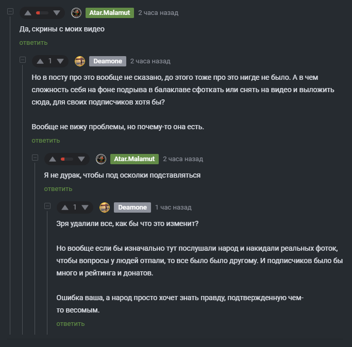Open Deamone profile from first reply username
352x347 pixels.
coord(107,61)
